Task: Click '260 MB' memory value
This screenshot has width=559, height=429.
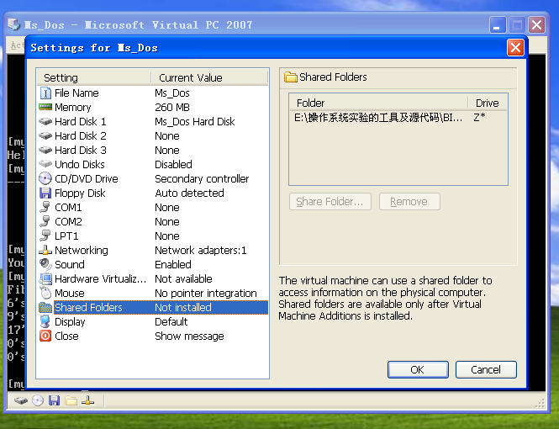Action: click(x=172, y=108)
